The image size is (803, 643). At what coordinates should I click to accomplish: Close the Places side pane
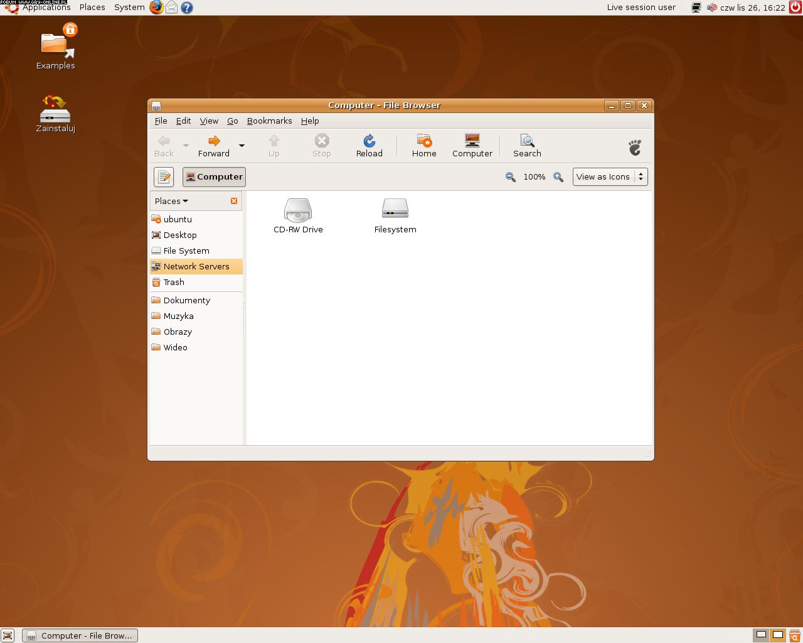click(x=234, y=201)
